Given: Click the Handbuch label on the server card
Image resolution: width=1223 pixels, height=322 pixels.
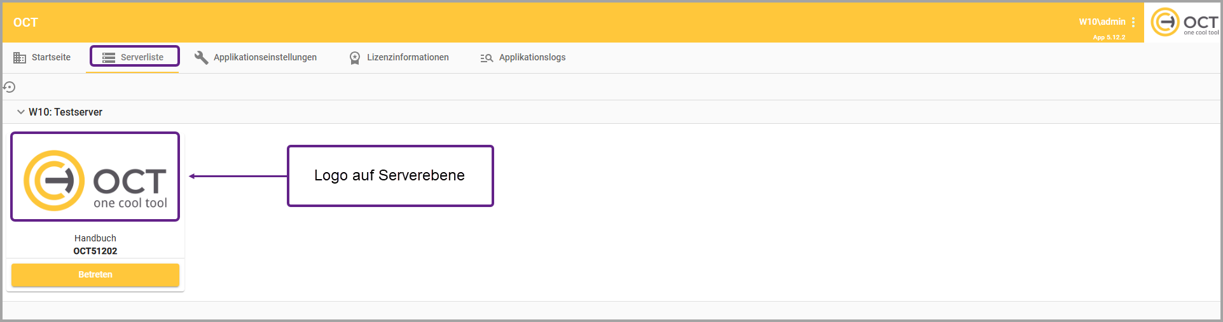Looking at the screenshot, I should [x=95, y=238].
